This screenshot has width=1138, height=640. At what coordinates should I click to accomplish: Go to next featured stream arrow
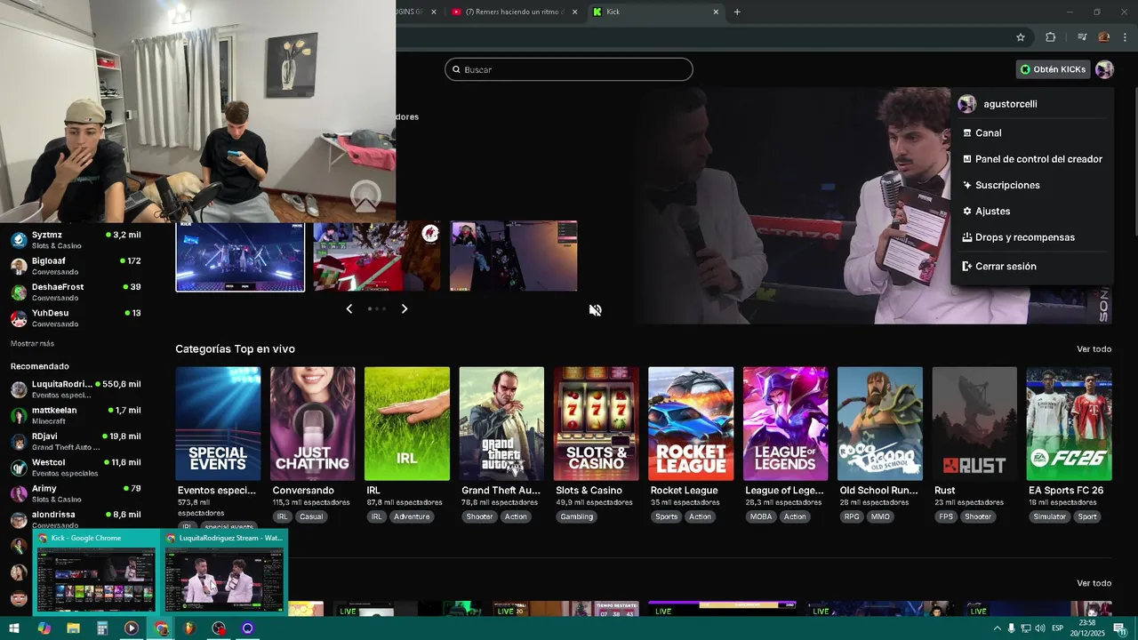tap(405, 308)
